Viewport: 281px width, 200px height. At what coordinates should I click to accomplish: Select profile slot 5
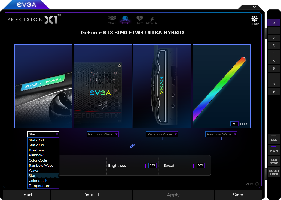[274, 61]
